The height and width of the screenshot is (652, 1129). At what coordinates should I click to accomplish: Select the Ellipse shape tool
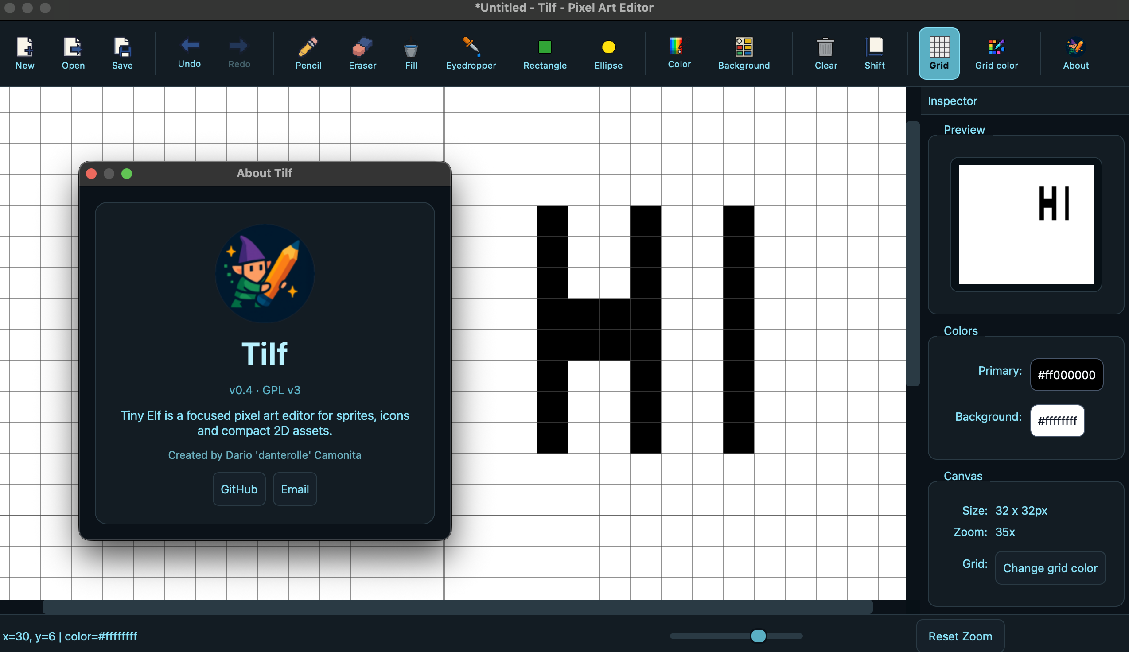point(608,53)
